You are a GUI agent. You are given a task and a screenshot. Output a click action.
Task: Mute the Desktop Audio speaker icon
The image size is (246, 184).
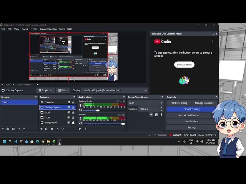pyautogui.click(x=81, y=110)
